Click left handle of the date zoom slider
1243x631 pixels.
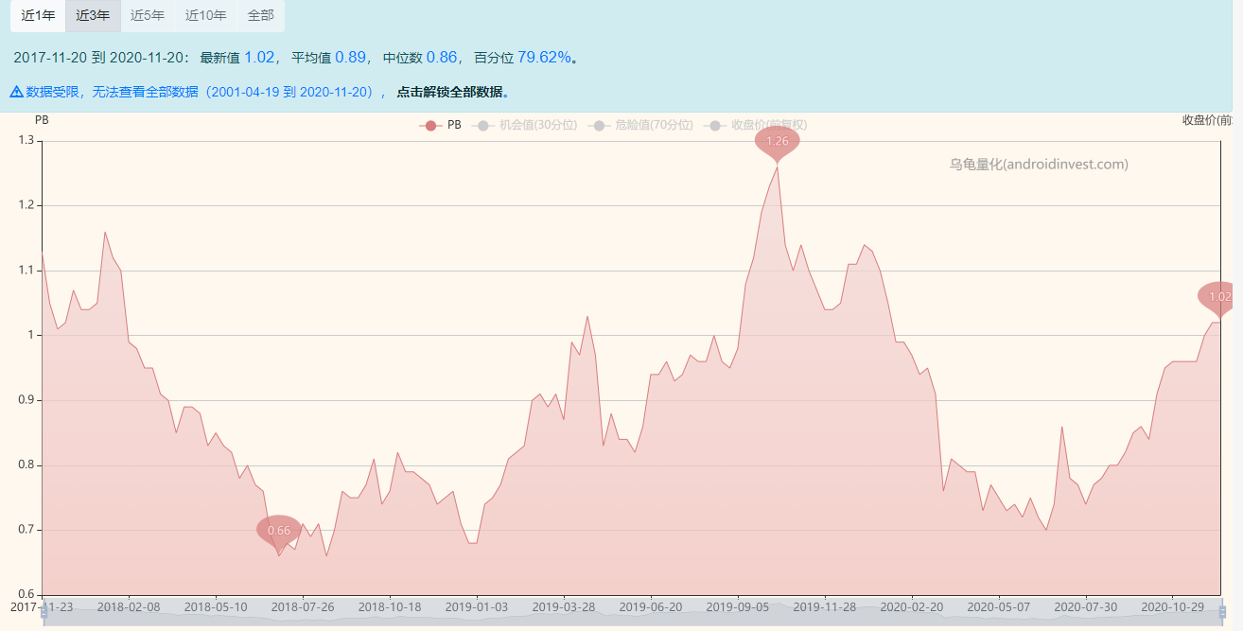pyautogui.click(x=44, y=613)
